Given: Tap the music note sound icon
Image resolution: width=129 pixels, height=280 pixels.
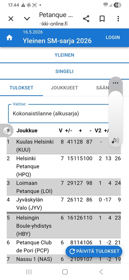Looking at the screenshot, I should click(115, 141).
